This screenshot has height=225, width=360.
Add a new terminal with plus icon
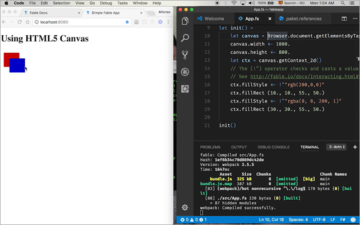click(x=355, y=147)
